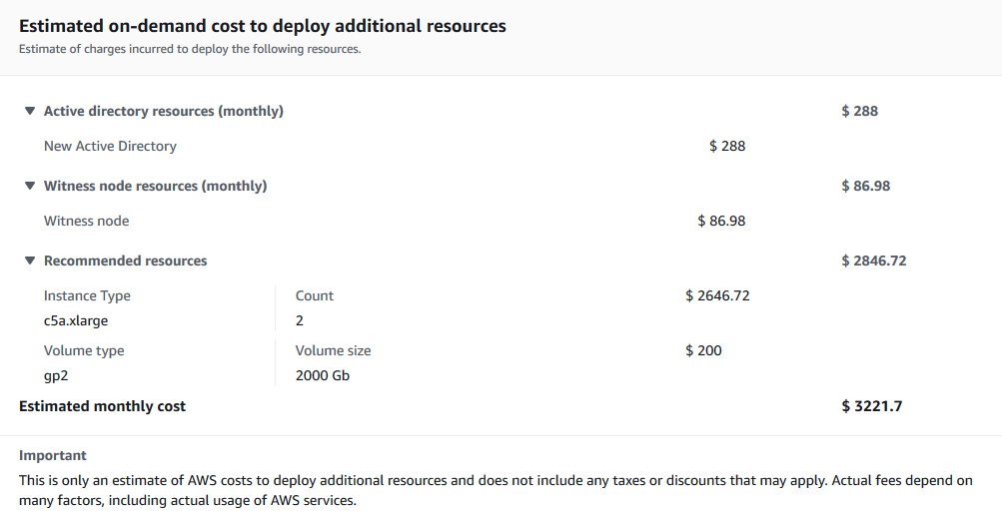Click the Estimated on-demand cost title
The width and height of the screenshot is (1002, 517).
pos(263,26)
